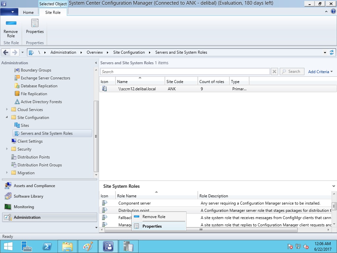337x253 pixels.
Task: Switch to the Home ribbon tab
Action: [x=28, y=12]
